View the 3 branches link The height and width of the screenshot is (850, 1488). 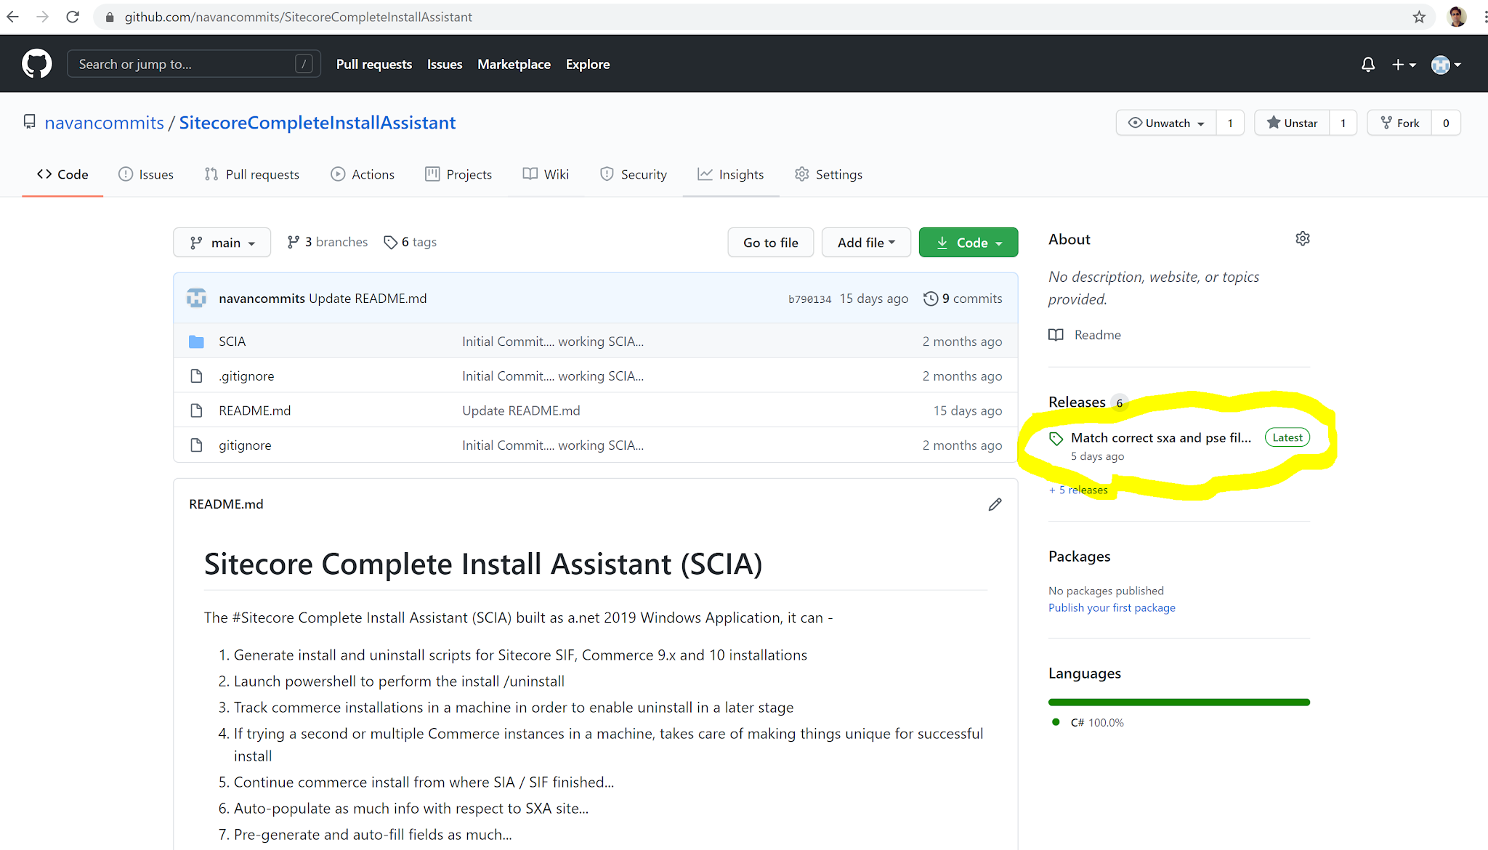tap(328, 242)
